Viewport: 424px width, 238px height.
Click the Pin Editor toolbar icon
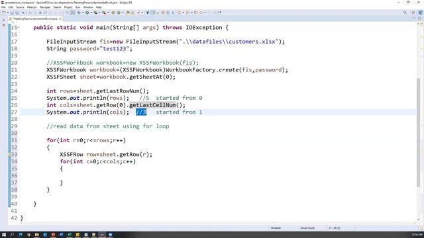click(219, 13)
